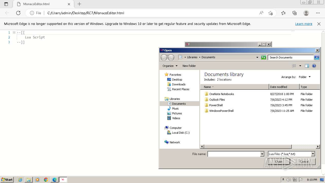Open the view options dropdown arrow
325x183 pixels.
coord(300,66)
